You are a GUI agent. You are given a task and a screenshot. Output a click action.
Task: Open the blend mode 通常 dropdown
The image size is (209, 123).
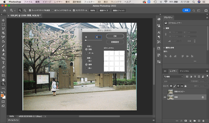(x=176, y=81)
